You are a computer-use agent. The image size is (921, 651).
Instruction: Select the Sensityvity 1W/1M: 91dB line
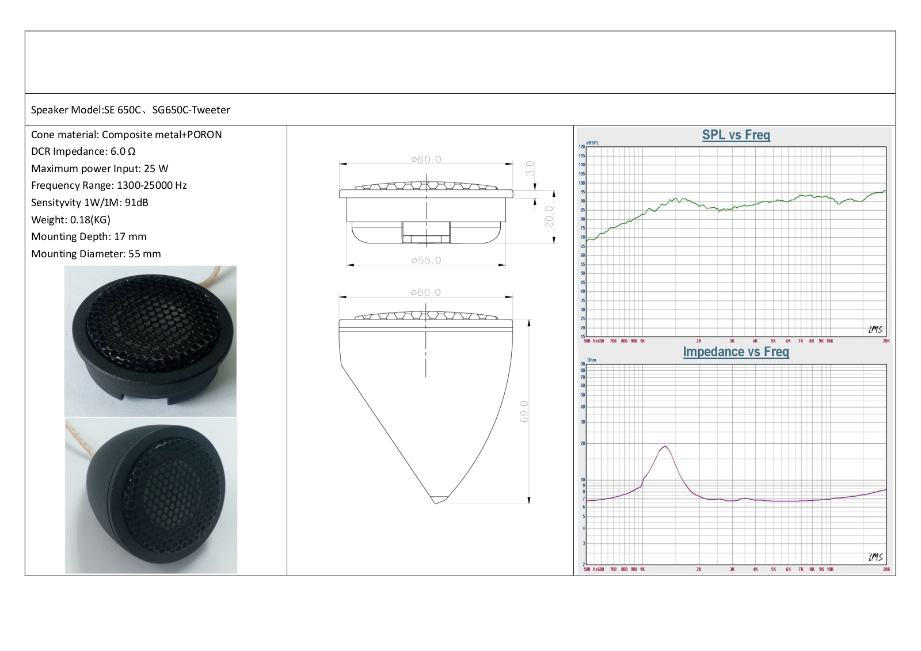(90, 203)
